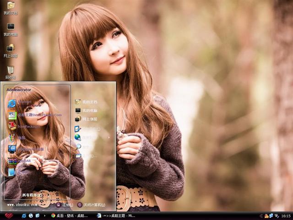Open the monitor-icon program above WinRAR
Viewport: 293px width, 220px height.
tap(26, 149)
